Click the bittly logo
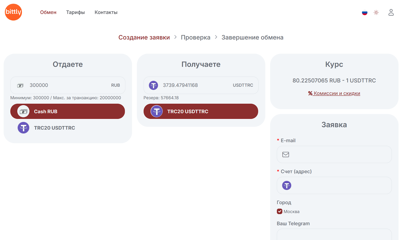 (13, 12)
